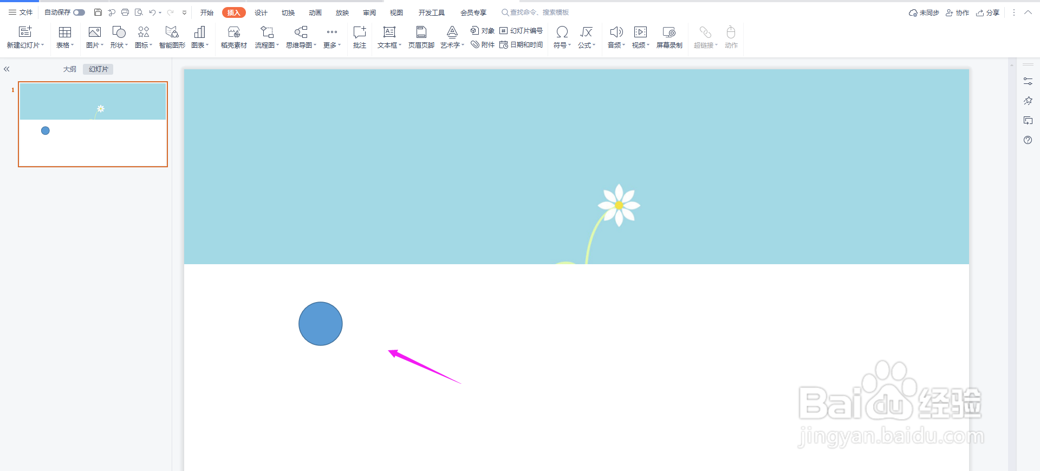Collapse the ribbon with the up chevron
Image resolution: width=1040 pixels, height=471 pixels.
tap(1028, 12)
